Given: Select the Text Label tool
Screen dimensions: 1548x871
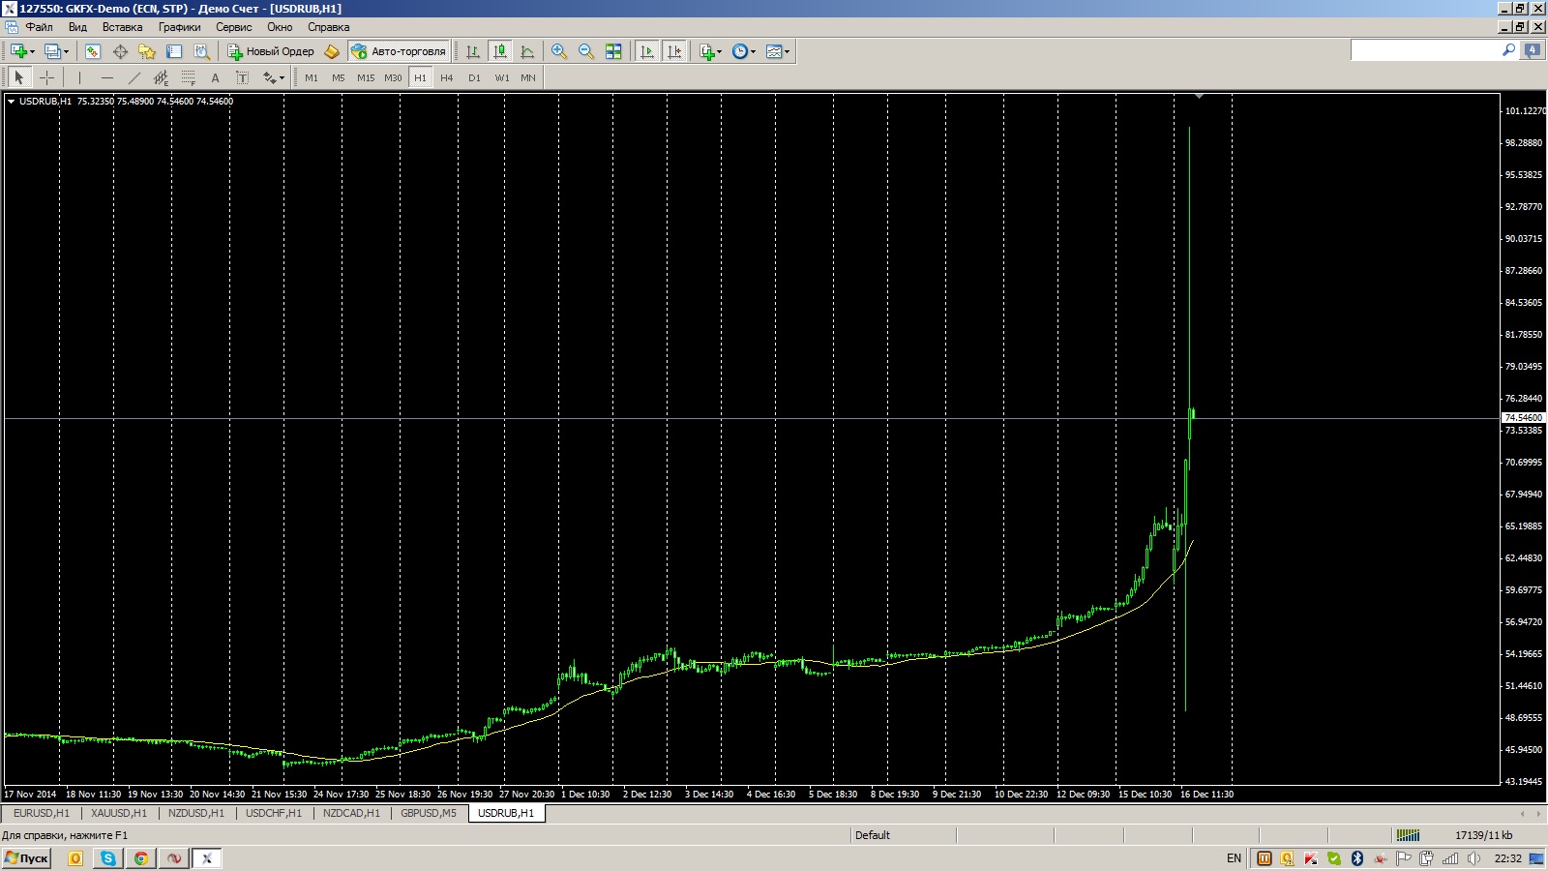Looking at the screenshot, I should (x=242, y=77).
